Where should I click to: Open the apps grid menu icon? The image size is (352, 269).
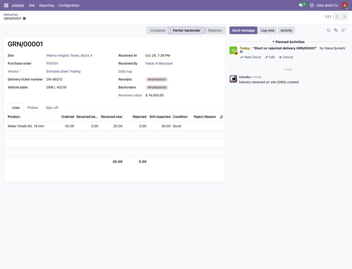click(x=6, y=5)
